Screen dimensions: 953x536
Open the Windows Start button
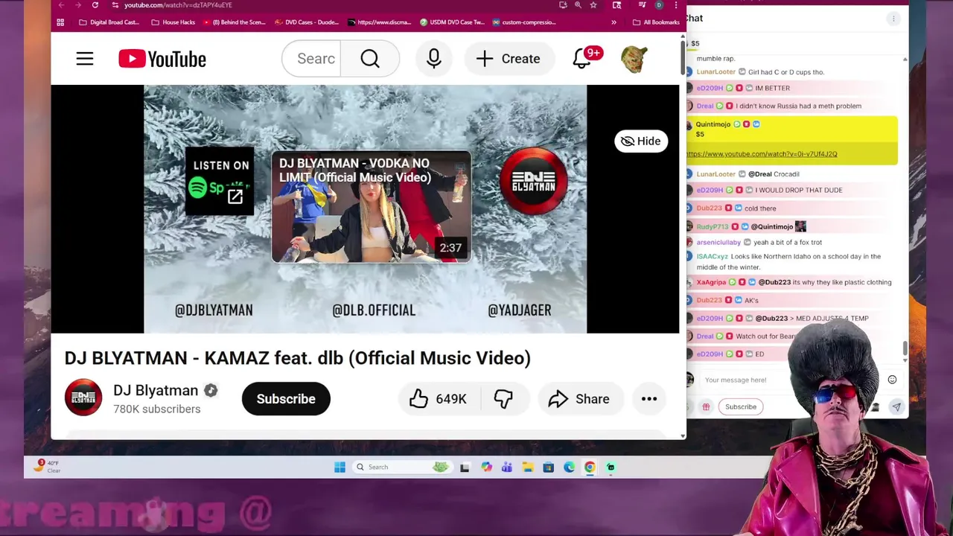pos(340,467)
